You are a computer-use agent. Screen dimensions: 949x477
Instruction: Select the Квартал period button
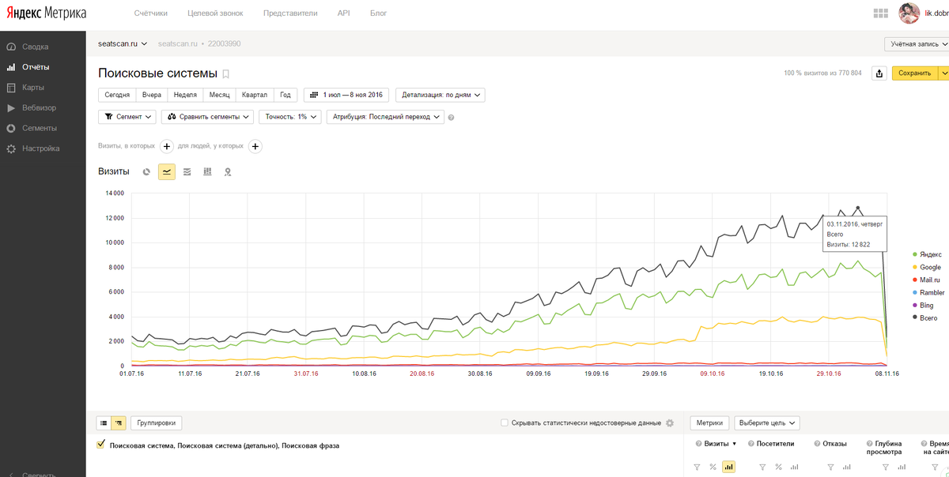(x=255, y=95)
